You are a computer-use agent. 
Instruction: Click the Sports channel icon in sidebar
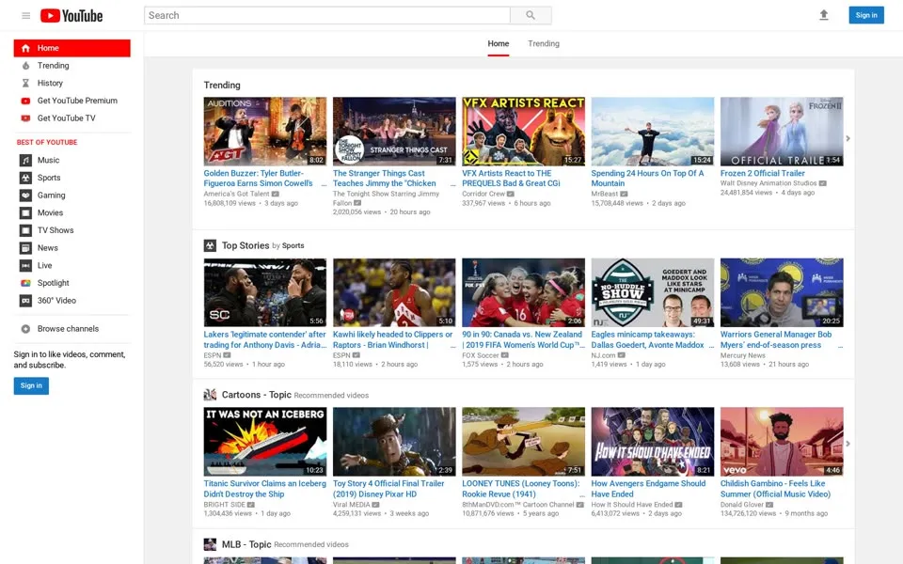click(x=25, y=178)
